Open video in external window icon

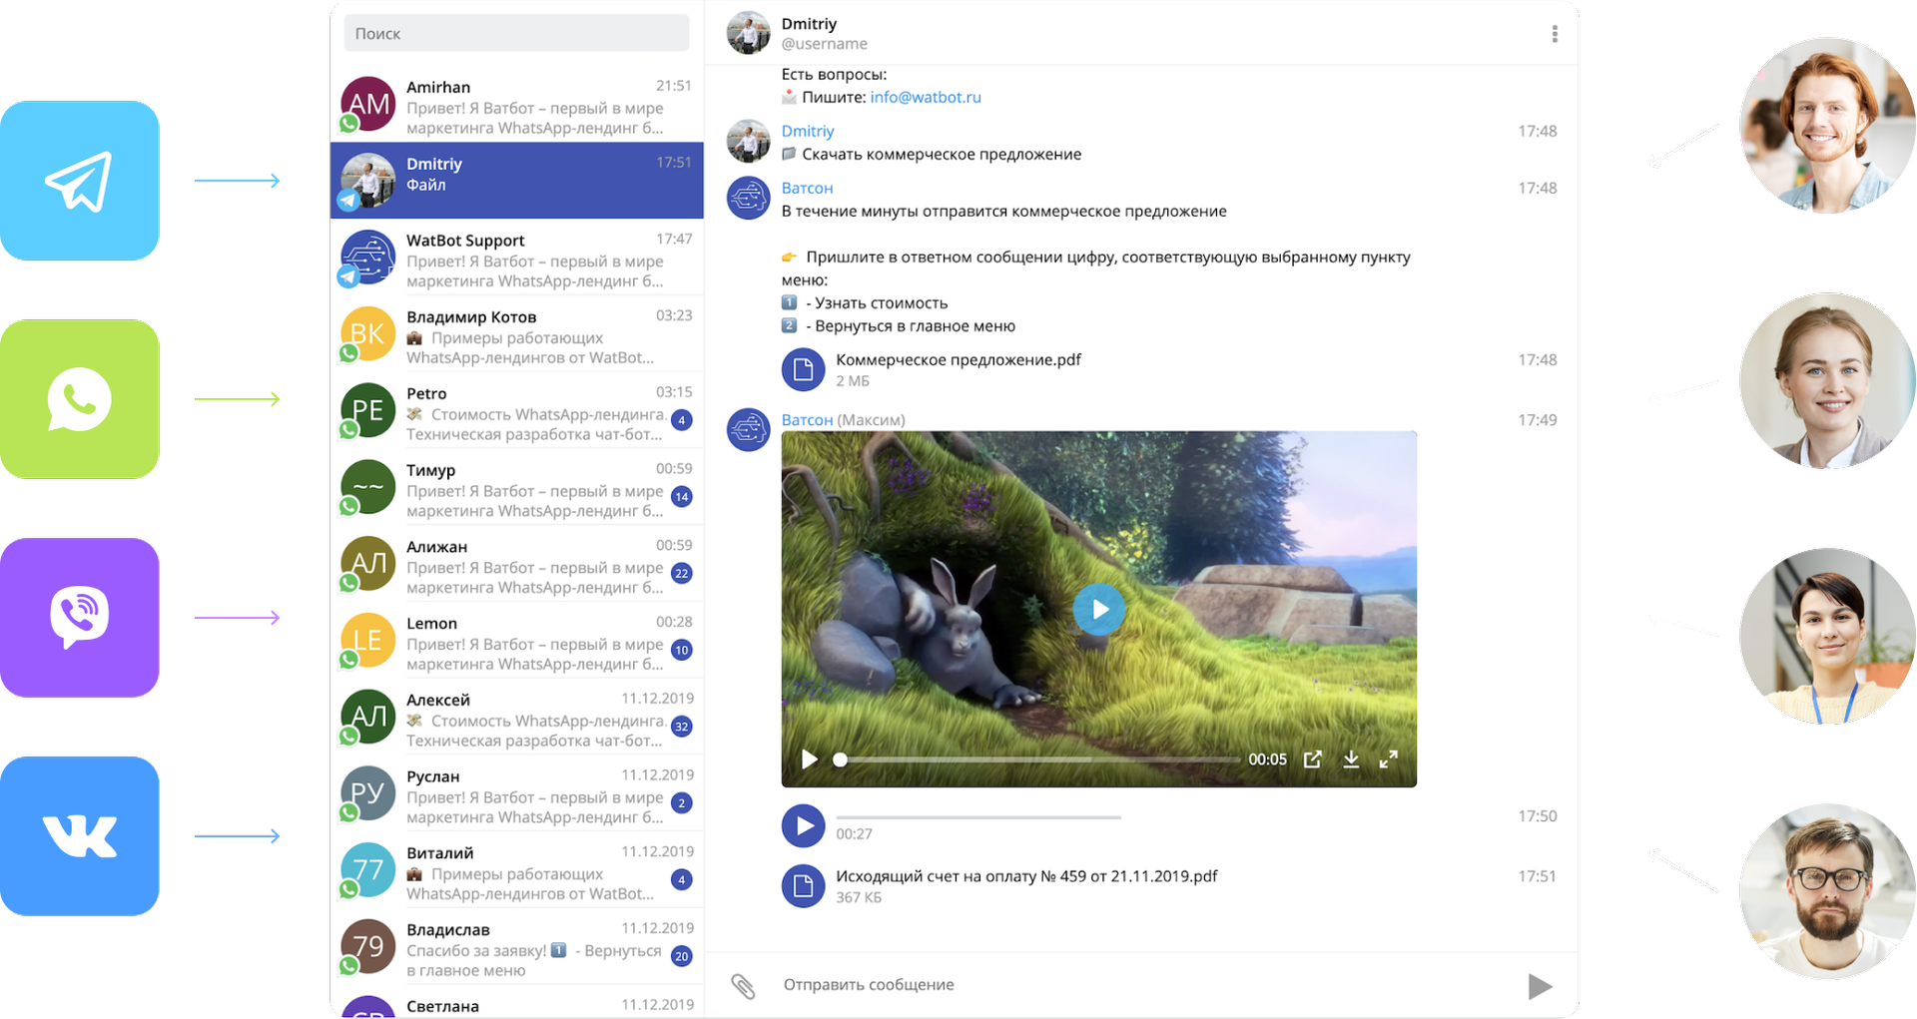click(x=1313, y=760)
